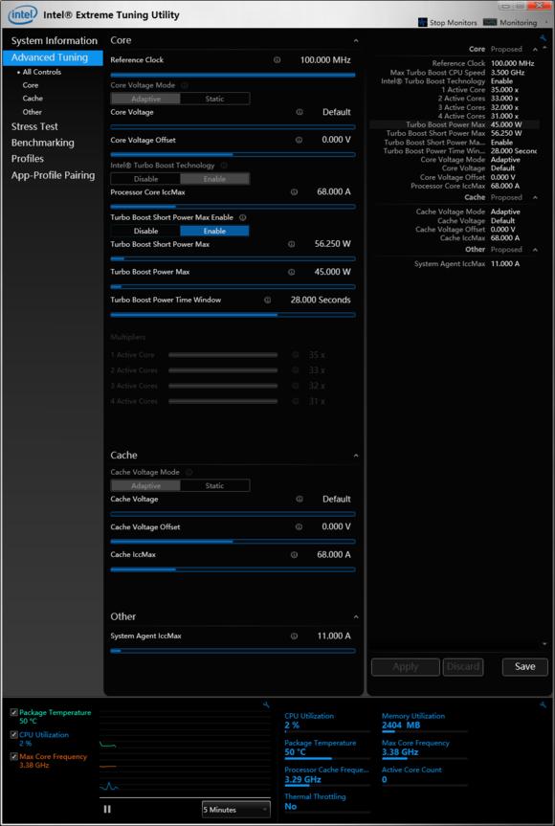The height and width of the screenshot is (826, 555).
Task: Click the info icon beside Core Voltage Mode
Action: (185, 85)
